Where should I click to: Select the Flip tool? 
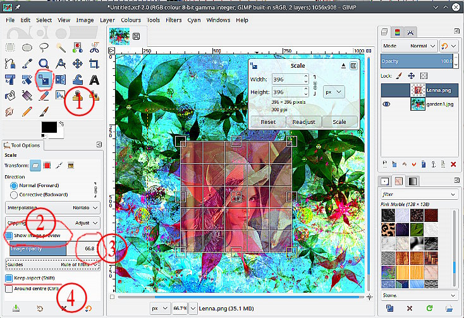61,80
